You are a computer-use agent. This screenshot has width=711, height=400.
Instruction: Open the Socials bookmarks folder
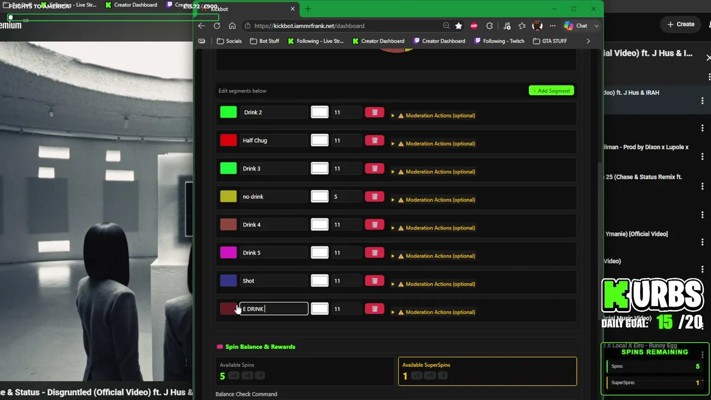pyautogui.click(x=229, y=41)
